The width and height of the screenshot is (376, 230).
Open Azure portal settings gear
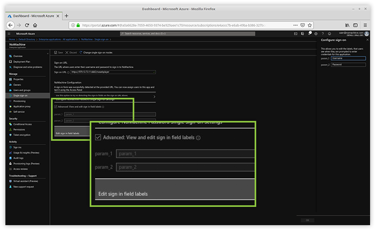[316, 33]
